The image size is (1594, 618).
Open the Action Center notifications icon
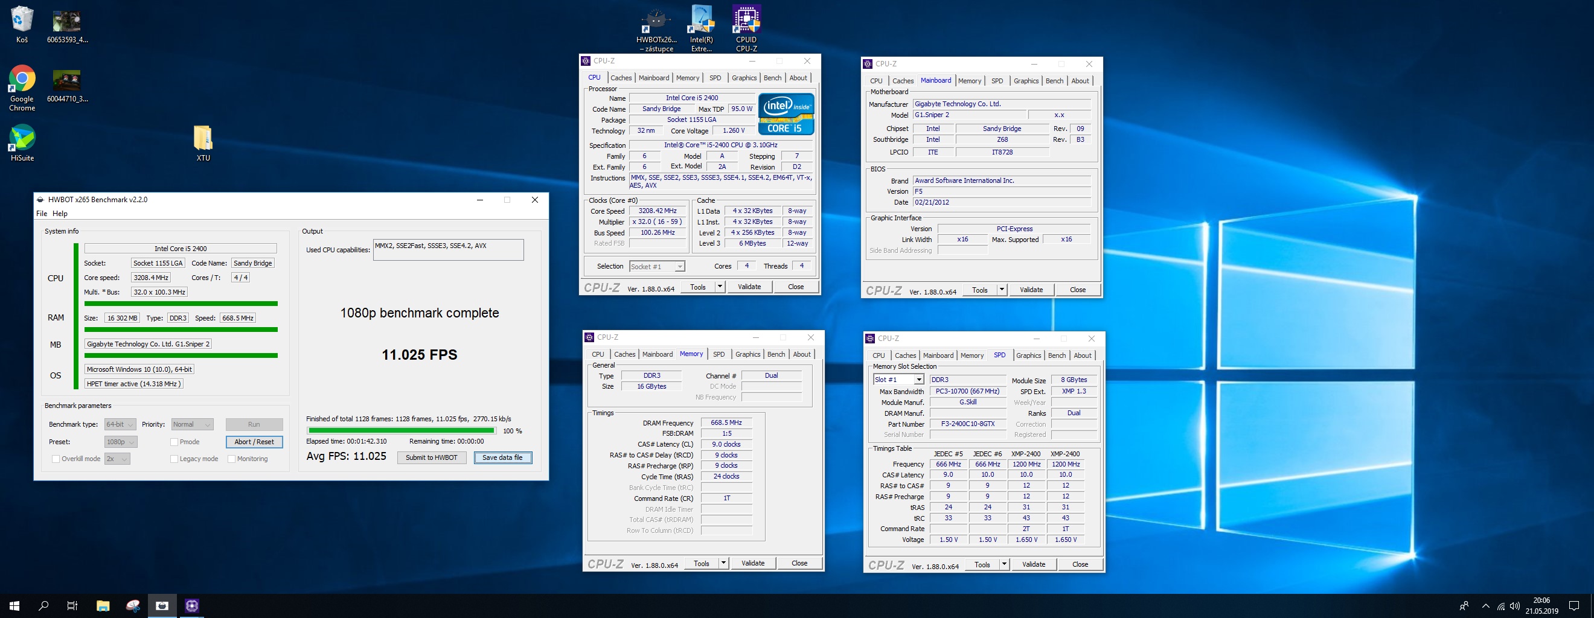click(1574, 607)
